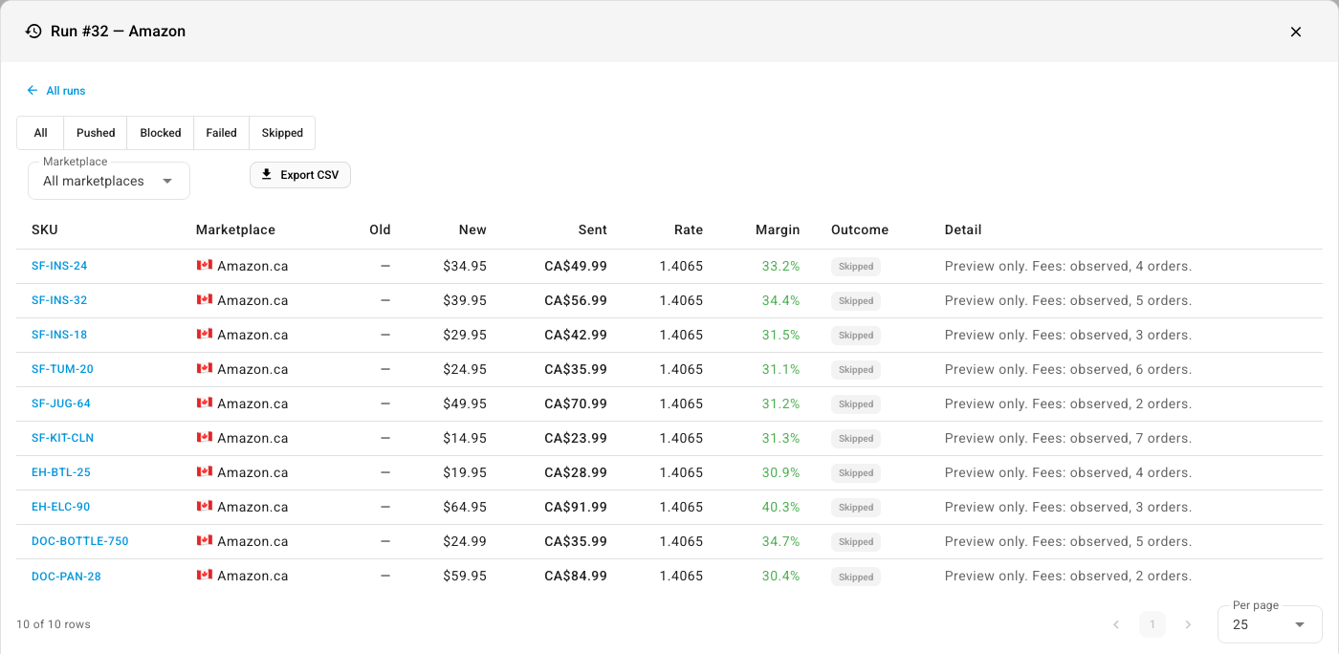This screenshot has width=1339, height=654.
Task: Click margin value 40.3%
Action: (781, 507)
